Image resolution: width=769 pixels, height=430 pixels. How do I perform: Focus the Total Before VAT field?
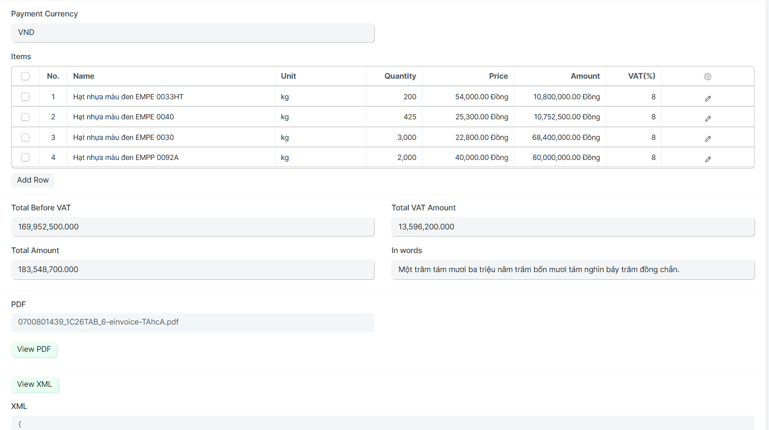tap(193, 227)
